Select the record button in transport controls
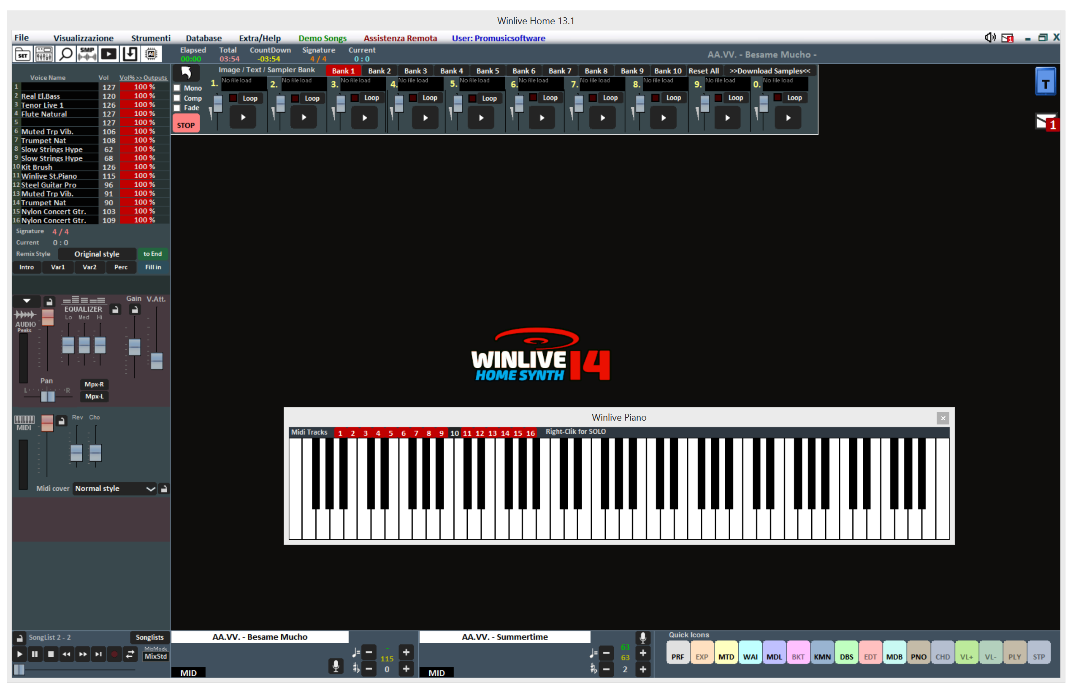This screenshot has width=1092, height=688. click(x=114, y=654)
